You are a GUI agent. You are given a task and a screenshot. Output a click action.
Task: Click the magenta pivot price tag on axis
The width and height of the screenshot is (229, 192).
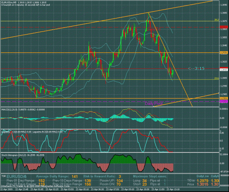coord(224,101)
